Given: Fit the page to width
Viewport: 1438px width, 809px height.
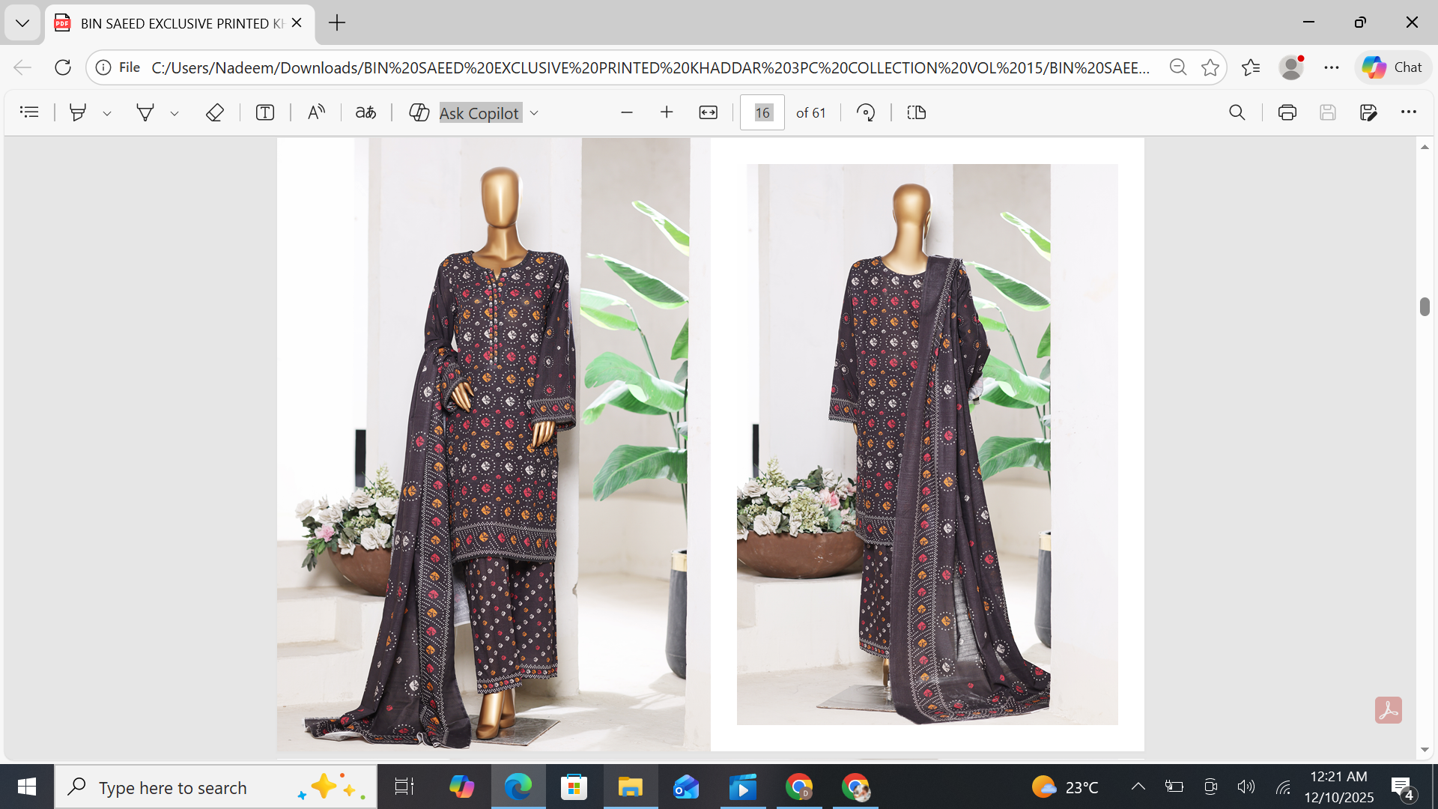Looking at the screenshot, I should click(709, 112).
